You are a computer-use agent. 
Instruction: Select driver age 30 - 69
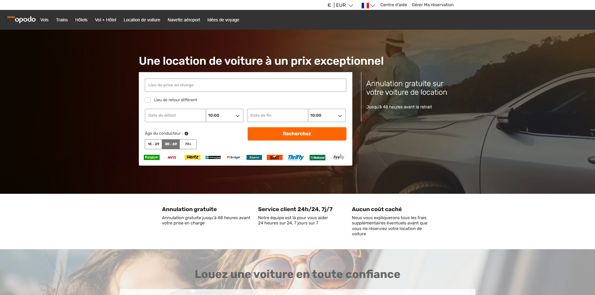pos(171,144)
